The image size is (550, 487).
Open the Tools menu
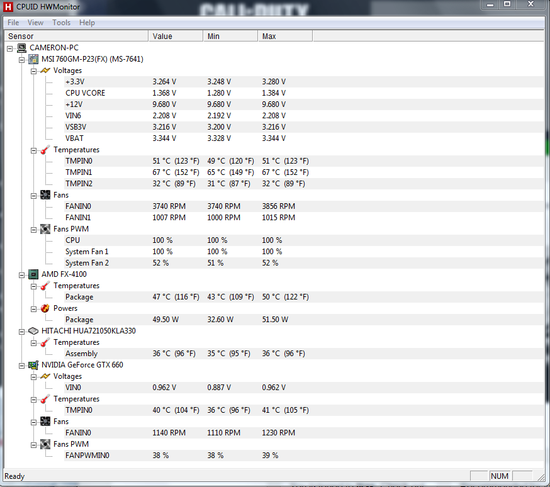(x=62, y=23)
